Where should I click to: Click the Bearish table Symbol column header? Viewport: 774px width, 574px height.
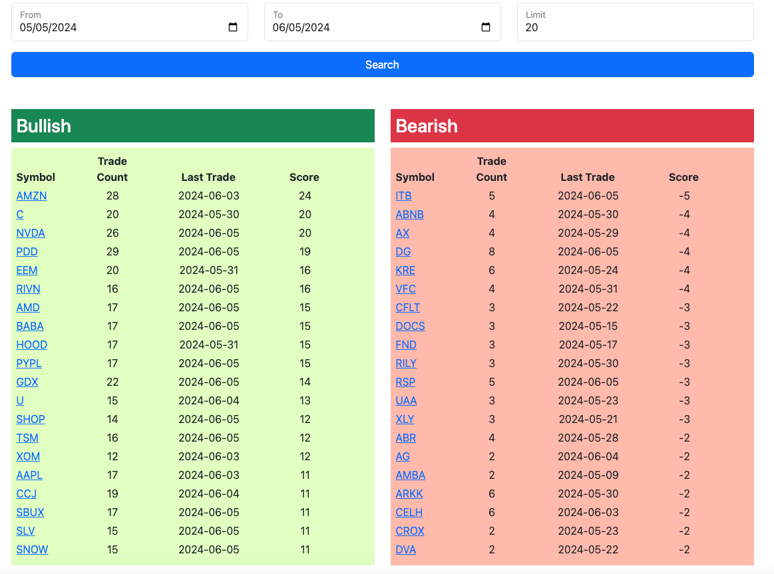[x=415, y=177]
